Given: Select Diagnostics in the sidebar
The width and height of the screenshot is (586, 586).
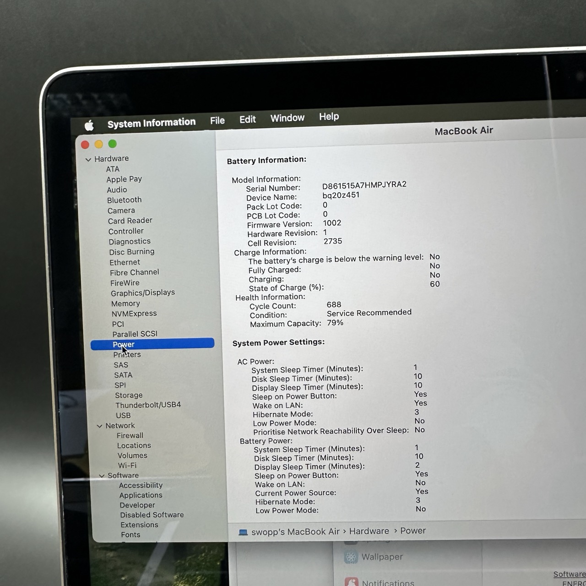Looking at the screenshot, I should [130, 241].
